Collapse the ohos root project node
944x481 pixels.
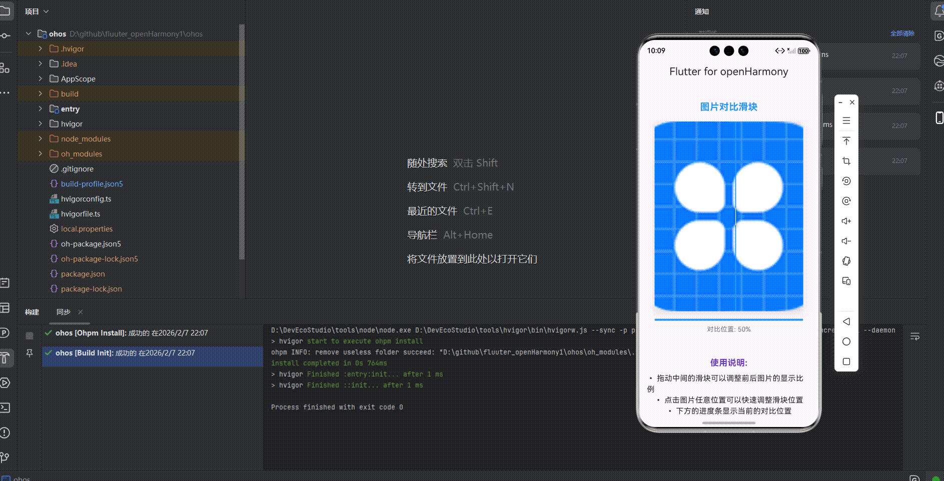(29, 33)
